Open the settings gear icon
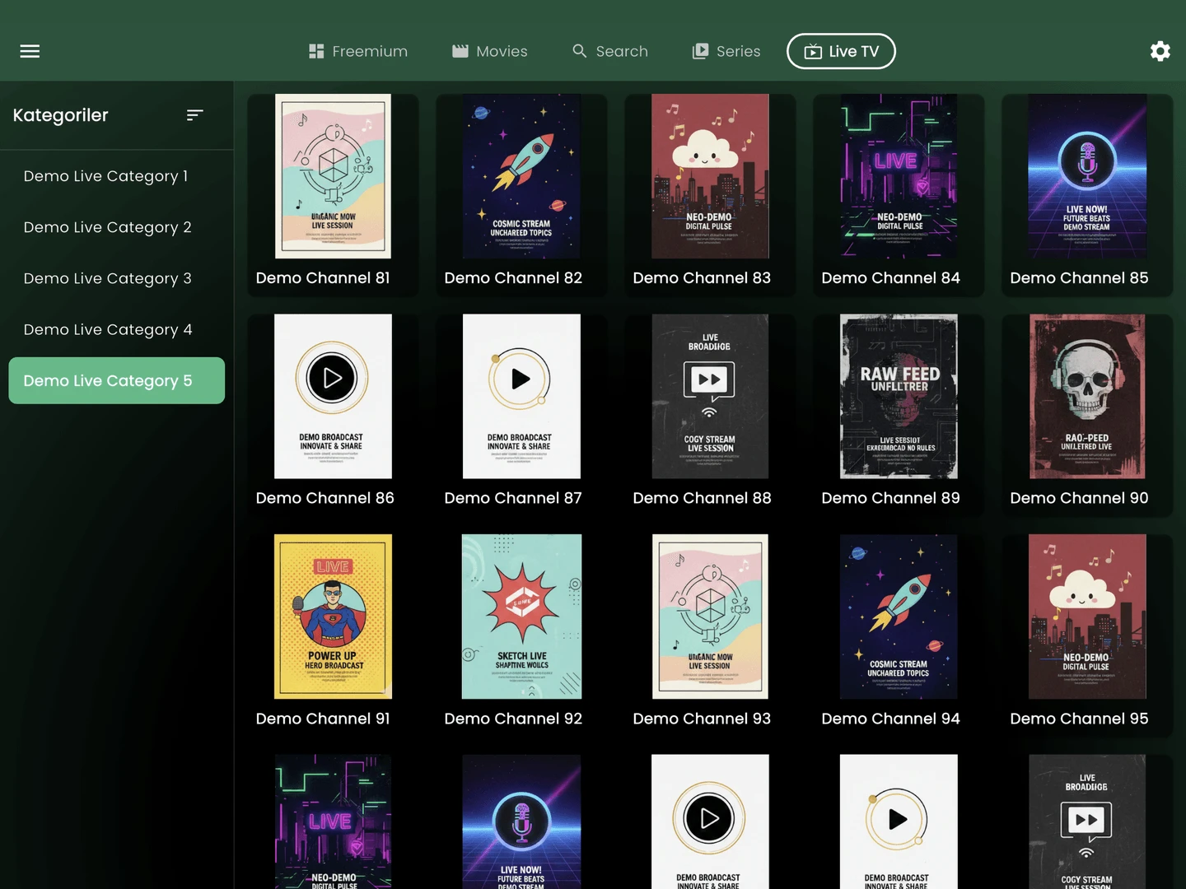This screenshot has height=889, width=1186. pos(1160,51)
